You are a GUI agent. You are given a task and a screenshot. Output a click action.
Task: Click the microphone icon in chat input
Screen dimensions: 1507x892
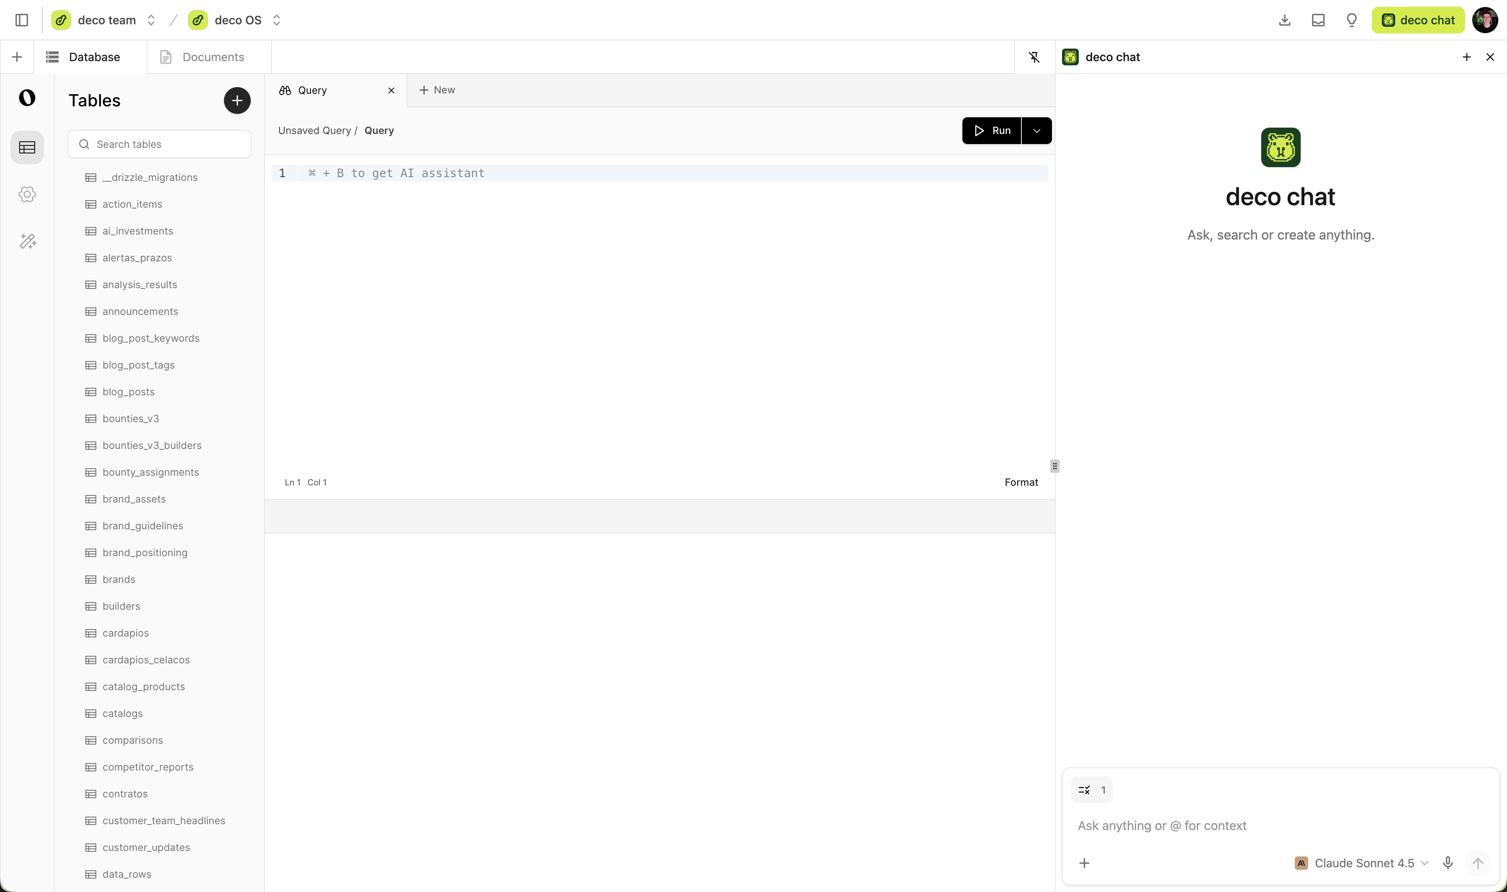pos(1448,863)
